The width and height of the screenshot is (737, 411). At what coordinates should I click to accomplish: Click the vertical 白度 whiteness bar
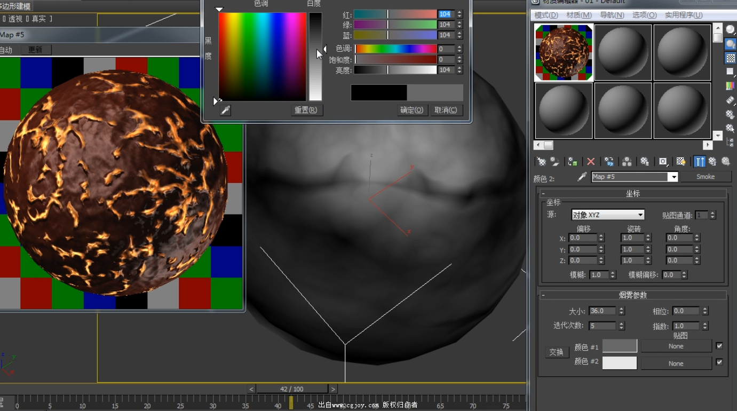coord(315,57)
